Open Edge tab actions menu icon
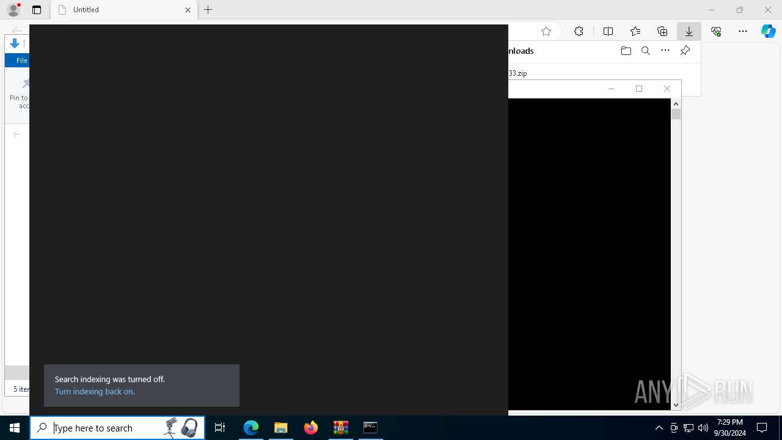The image size is (782, 440). coord(37,10)
